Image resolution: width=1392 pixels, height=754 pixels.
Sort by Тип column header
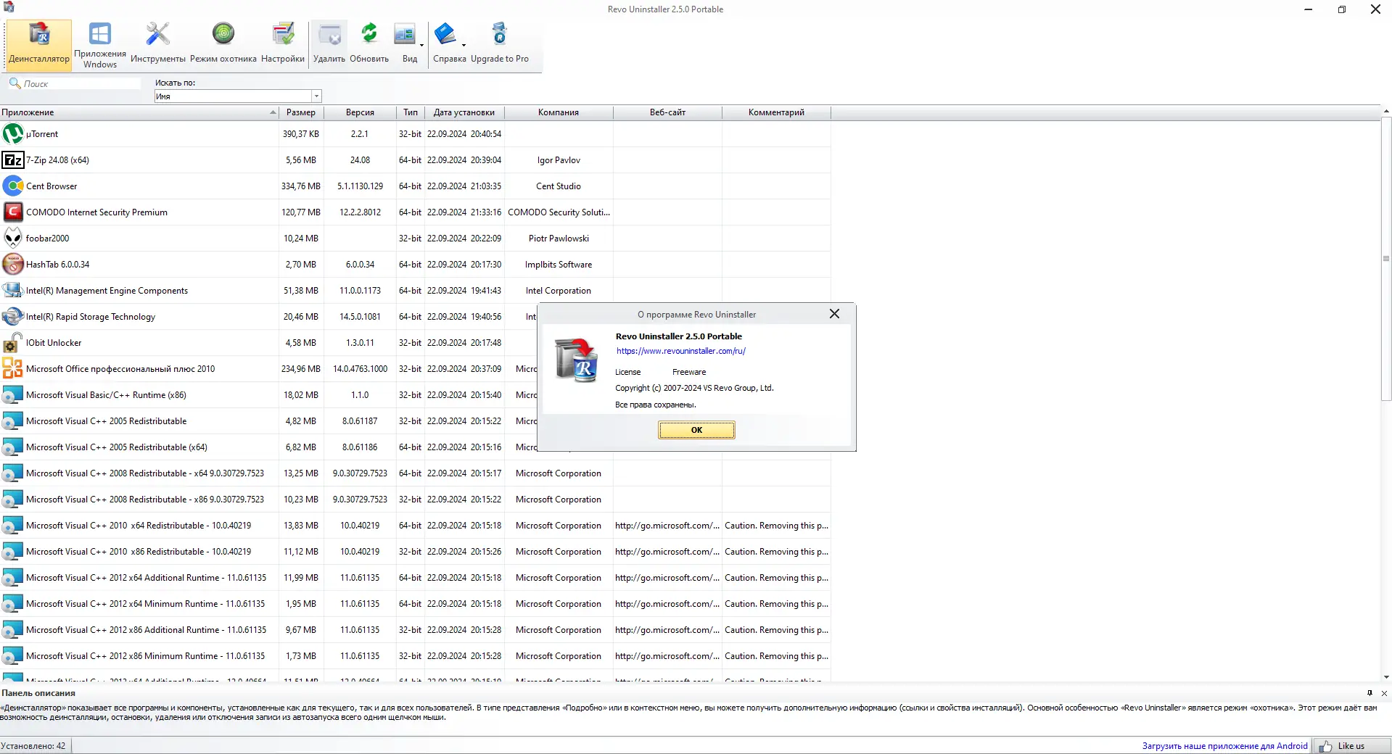(411, 112)
